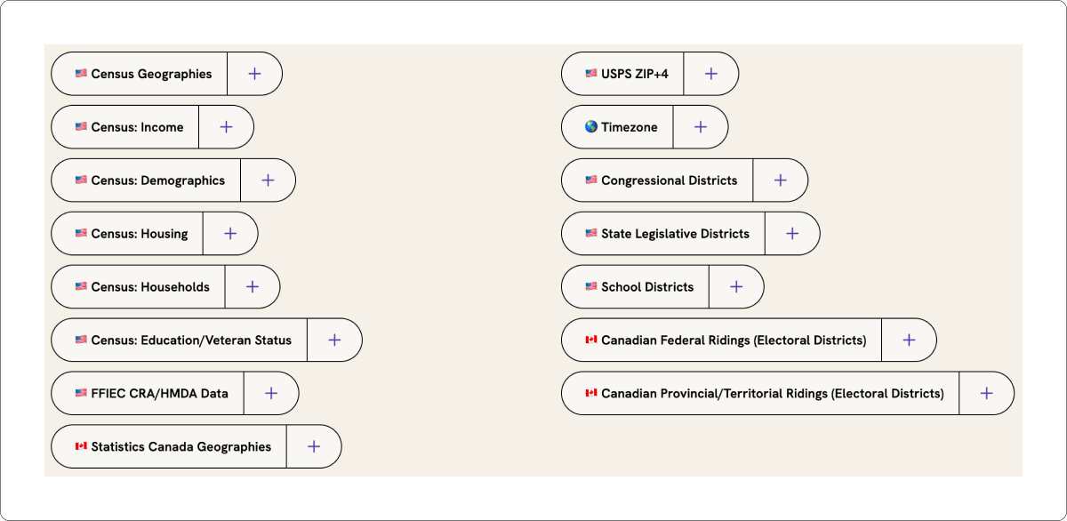Click the plus icon next to Timezone
The width and height of the screenshot is (1067, 521).
pyautogui.click(x=701, y=127)
